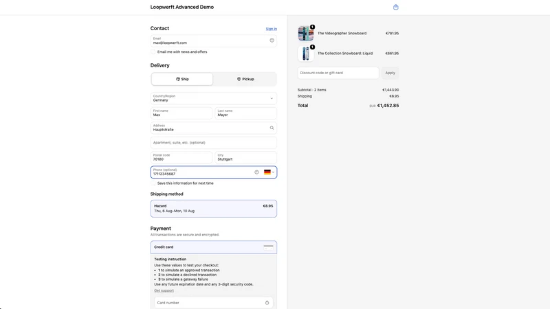Screen dimensions: 550x309
Task: Select the Hazard shipping method option
Action: point(214,209)
